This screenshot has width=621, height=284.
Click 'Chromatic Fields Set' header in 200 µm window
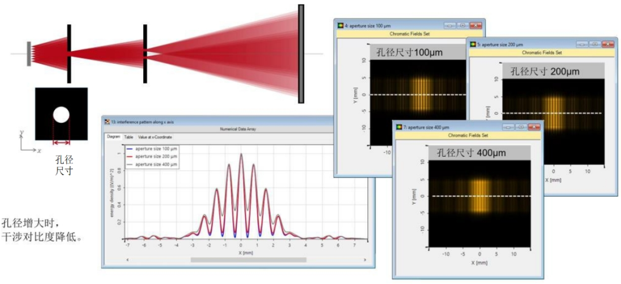[542, 53]
